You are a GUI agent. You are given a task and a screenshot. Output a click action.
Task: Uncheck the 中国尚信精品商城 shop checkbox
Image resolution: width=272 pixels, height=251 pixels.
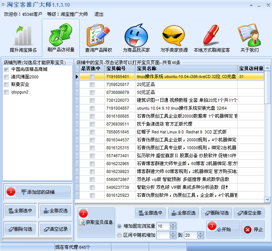(6, 70)
